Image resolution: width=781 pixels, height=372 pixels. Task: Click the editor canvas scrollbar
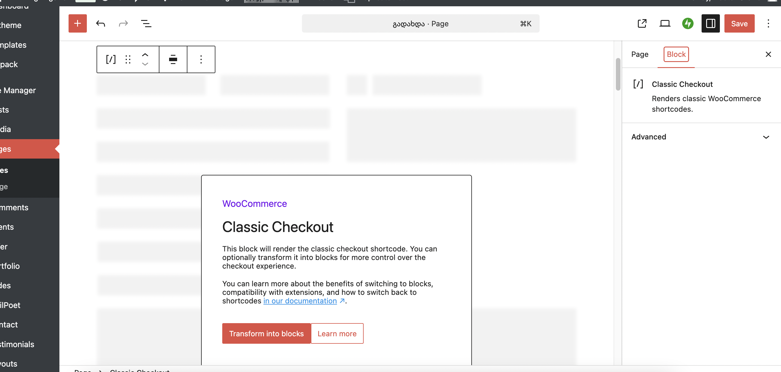click(618, 74)
